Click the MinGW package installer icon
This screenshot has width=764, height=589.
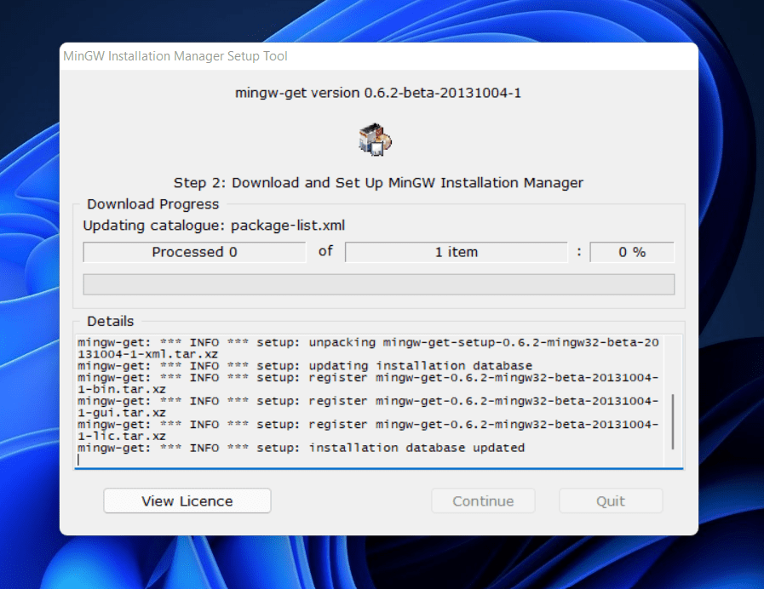tap(373, 139)
